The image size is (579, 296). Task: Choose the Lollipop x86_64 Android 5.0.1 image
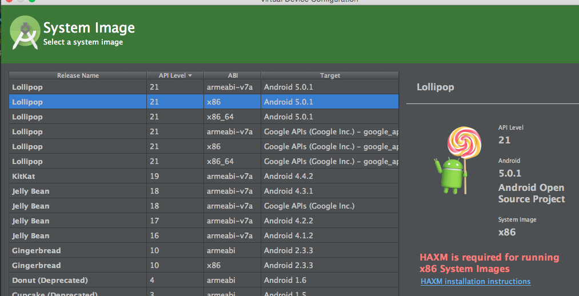(204, 117)
